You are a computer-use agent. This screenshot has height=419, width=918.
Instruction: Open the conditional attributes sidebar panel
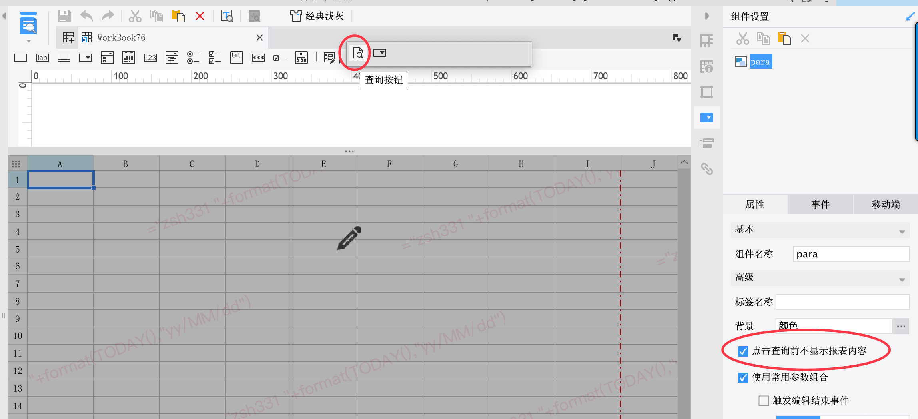click(x=707, y=143)
